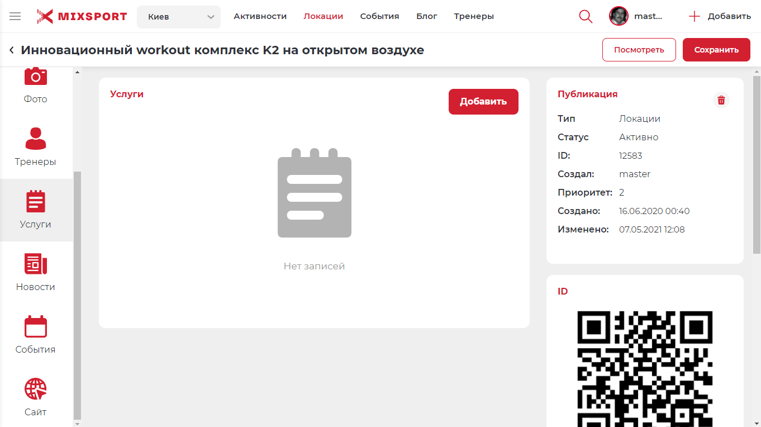The image size is (761, 427).
Task: Open Тренеры in the top navigation
Action: click(473, 17)
